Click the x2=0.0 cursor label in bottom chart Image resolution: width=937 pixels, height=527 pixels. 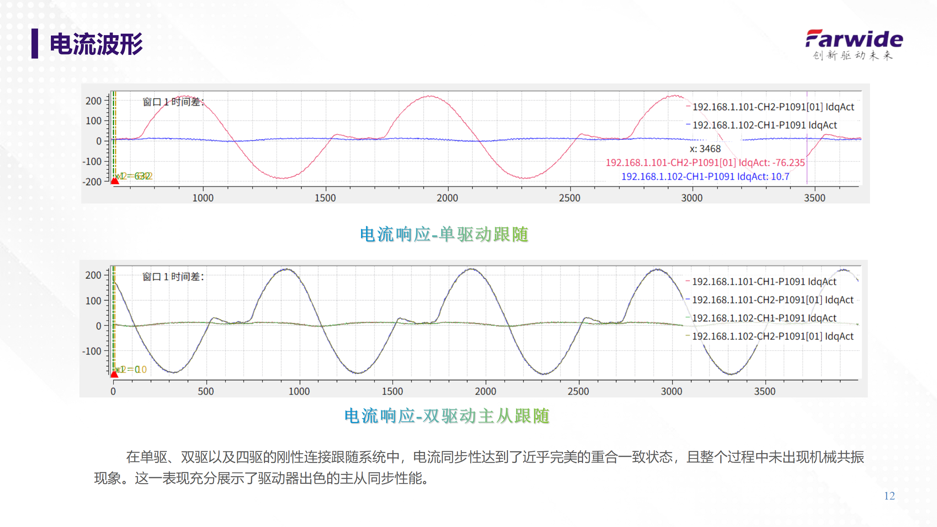point(131,370)
